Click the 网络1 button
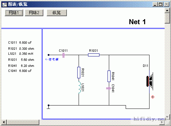The height and width of the screenshot is (126, 171). pyautogui.click(x=14, y=13)
